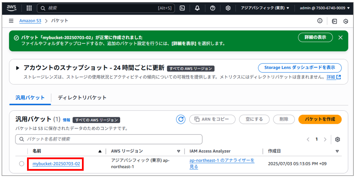Image resolution: width=354 pixels, height=178 pixels.
Task: Click the 削除 button
Action: [x=284, y=119]
